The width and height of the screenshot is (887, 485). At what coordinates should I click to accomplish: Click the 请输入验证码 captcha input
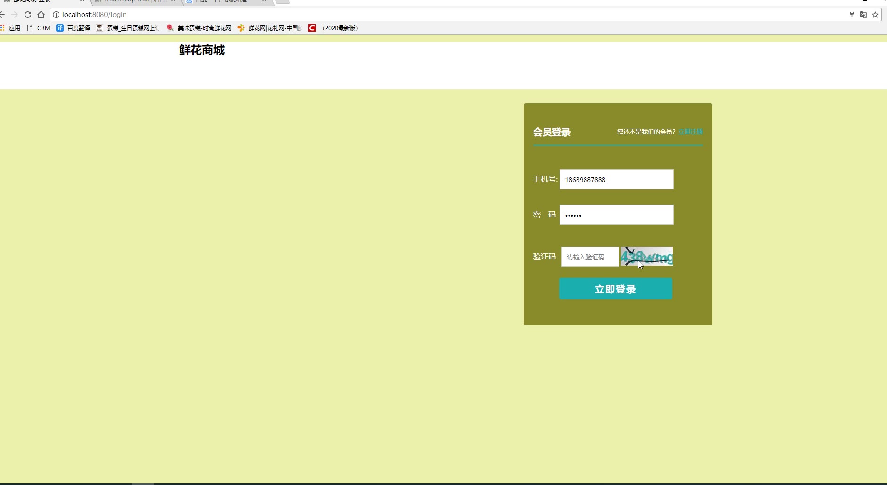(590, 257)
